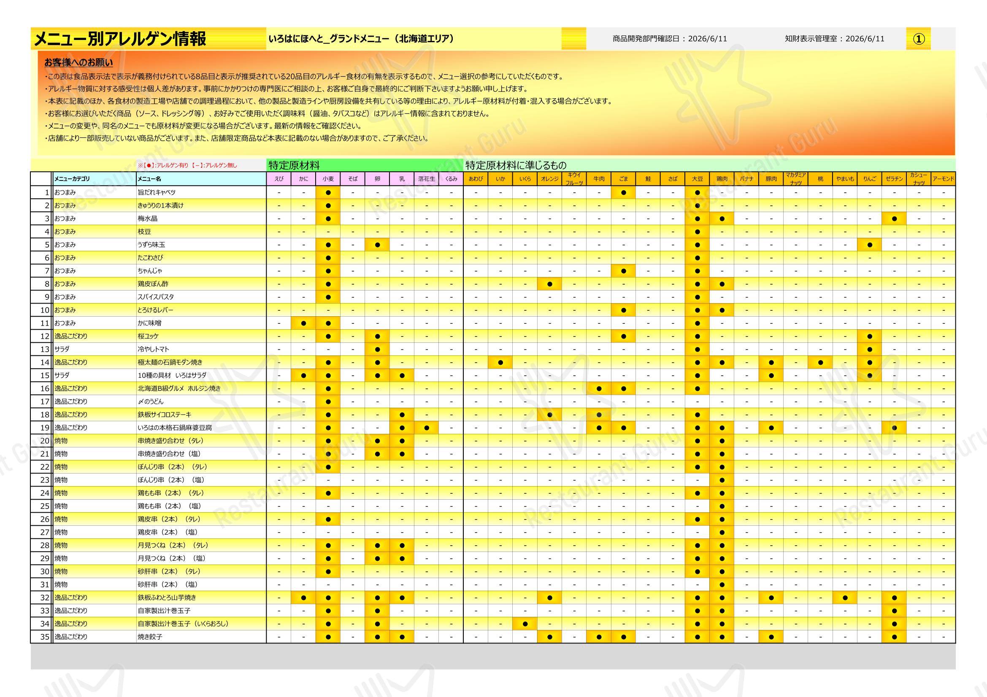This screenshot has height=697, width=987.
Task: Select the 牛肉 column header
Action: point(599,179)
